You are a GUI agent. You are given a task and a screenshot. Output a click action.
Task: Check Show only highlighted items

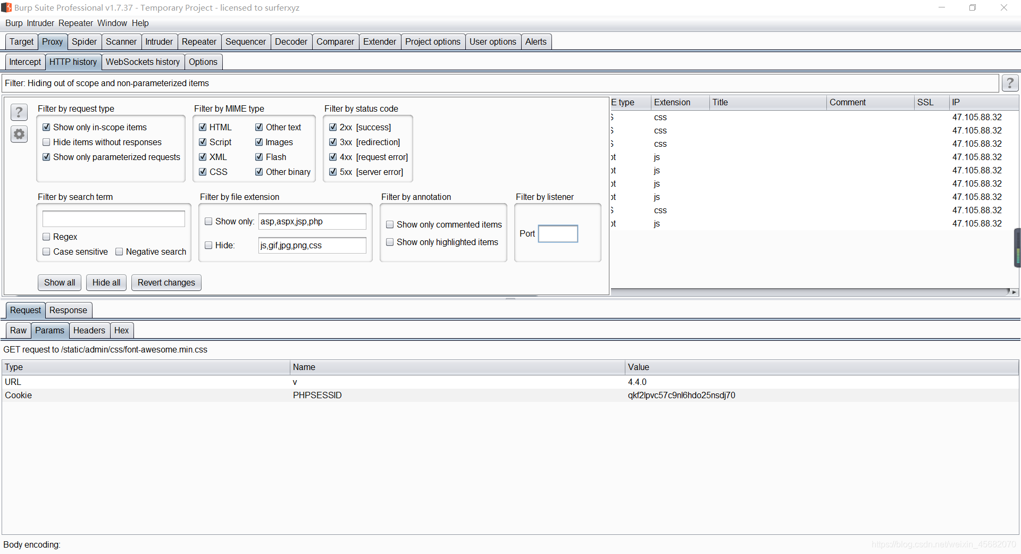point(390,242)
